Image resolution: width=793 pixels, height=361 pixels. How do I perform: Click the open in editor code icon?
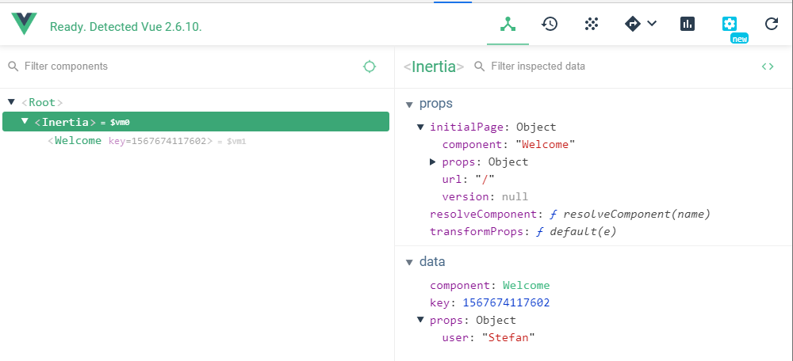click(x=768, y=66)
